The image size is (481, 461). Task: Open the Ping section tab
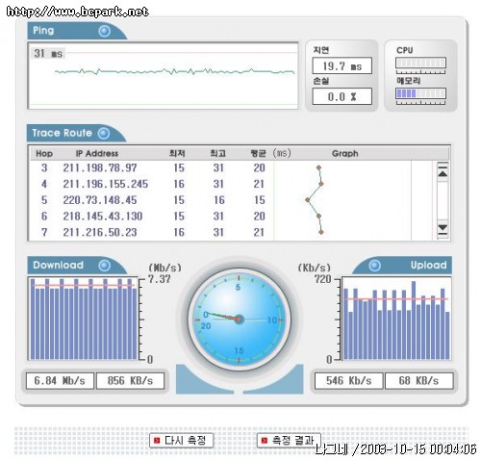coord(77,31)
